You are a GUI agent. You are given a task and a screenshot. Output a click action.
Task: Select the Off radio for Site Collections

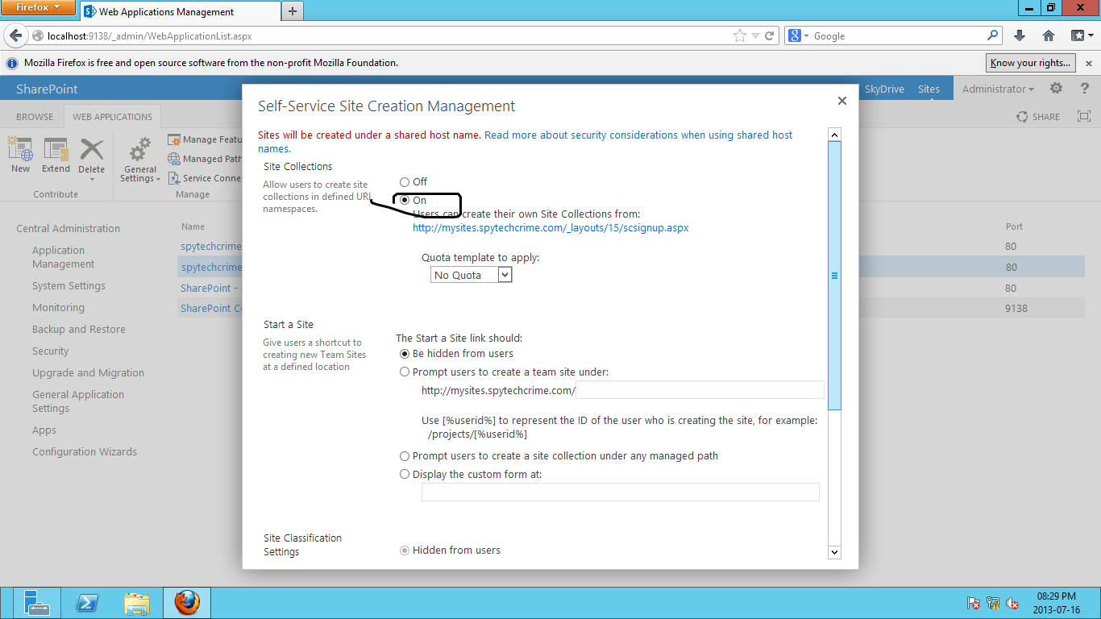(405, 182)
